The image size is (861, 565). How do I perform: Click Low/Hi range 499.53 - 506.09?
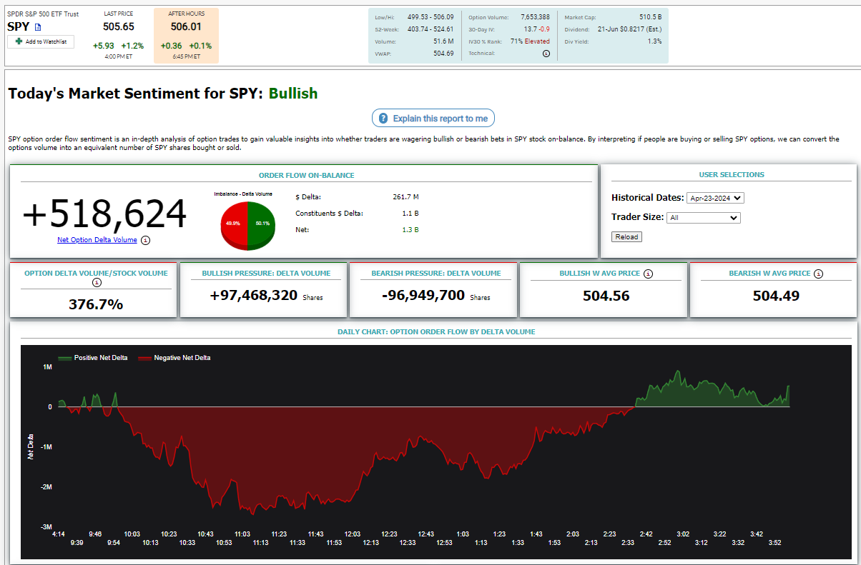(431, 16)
